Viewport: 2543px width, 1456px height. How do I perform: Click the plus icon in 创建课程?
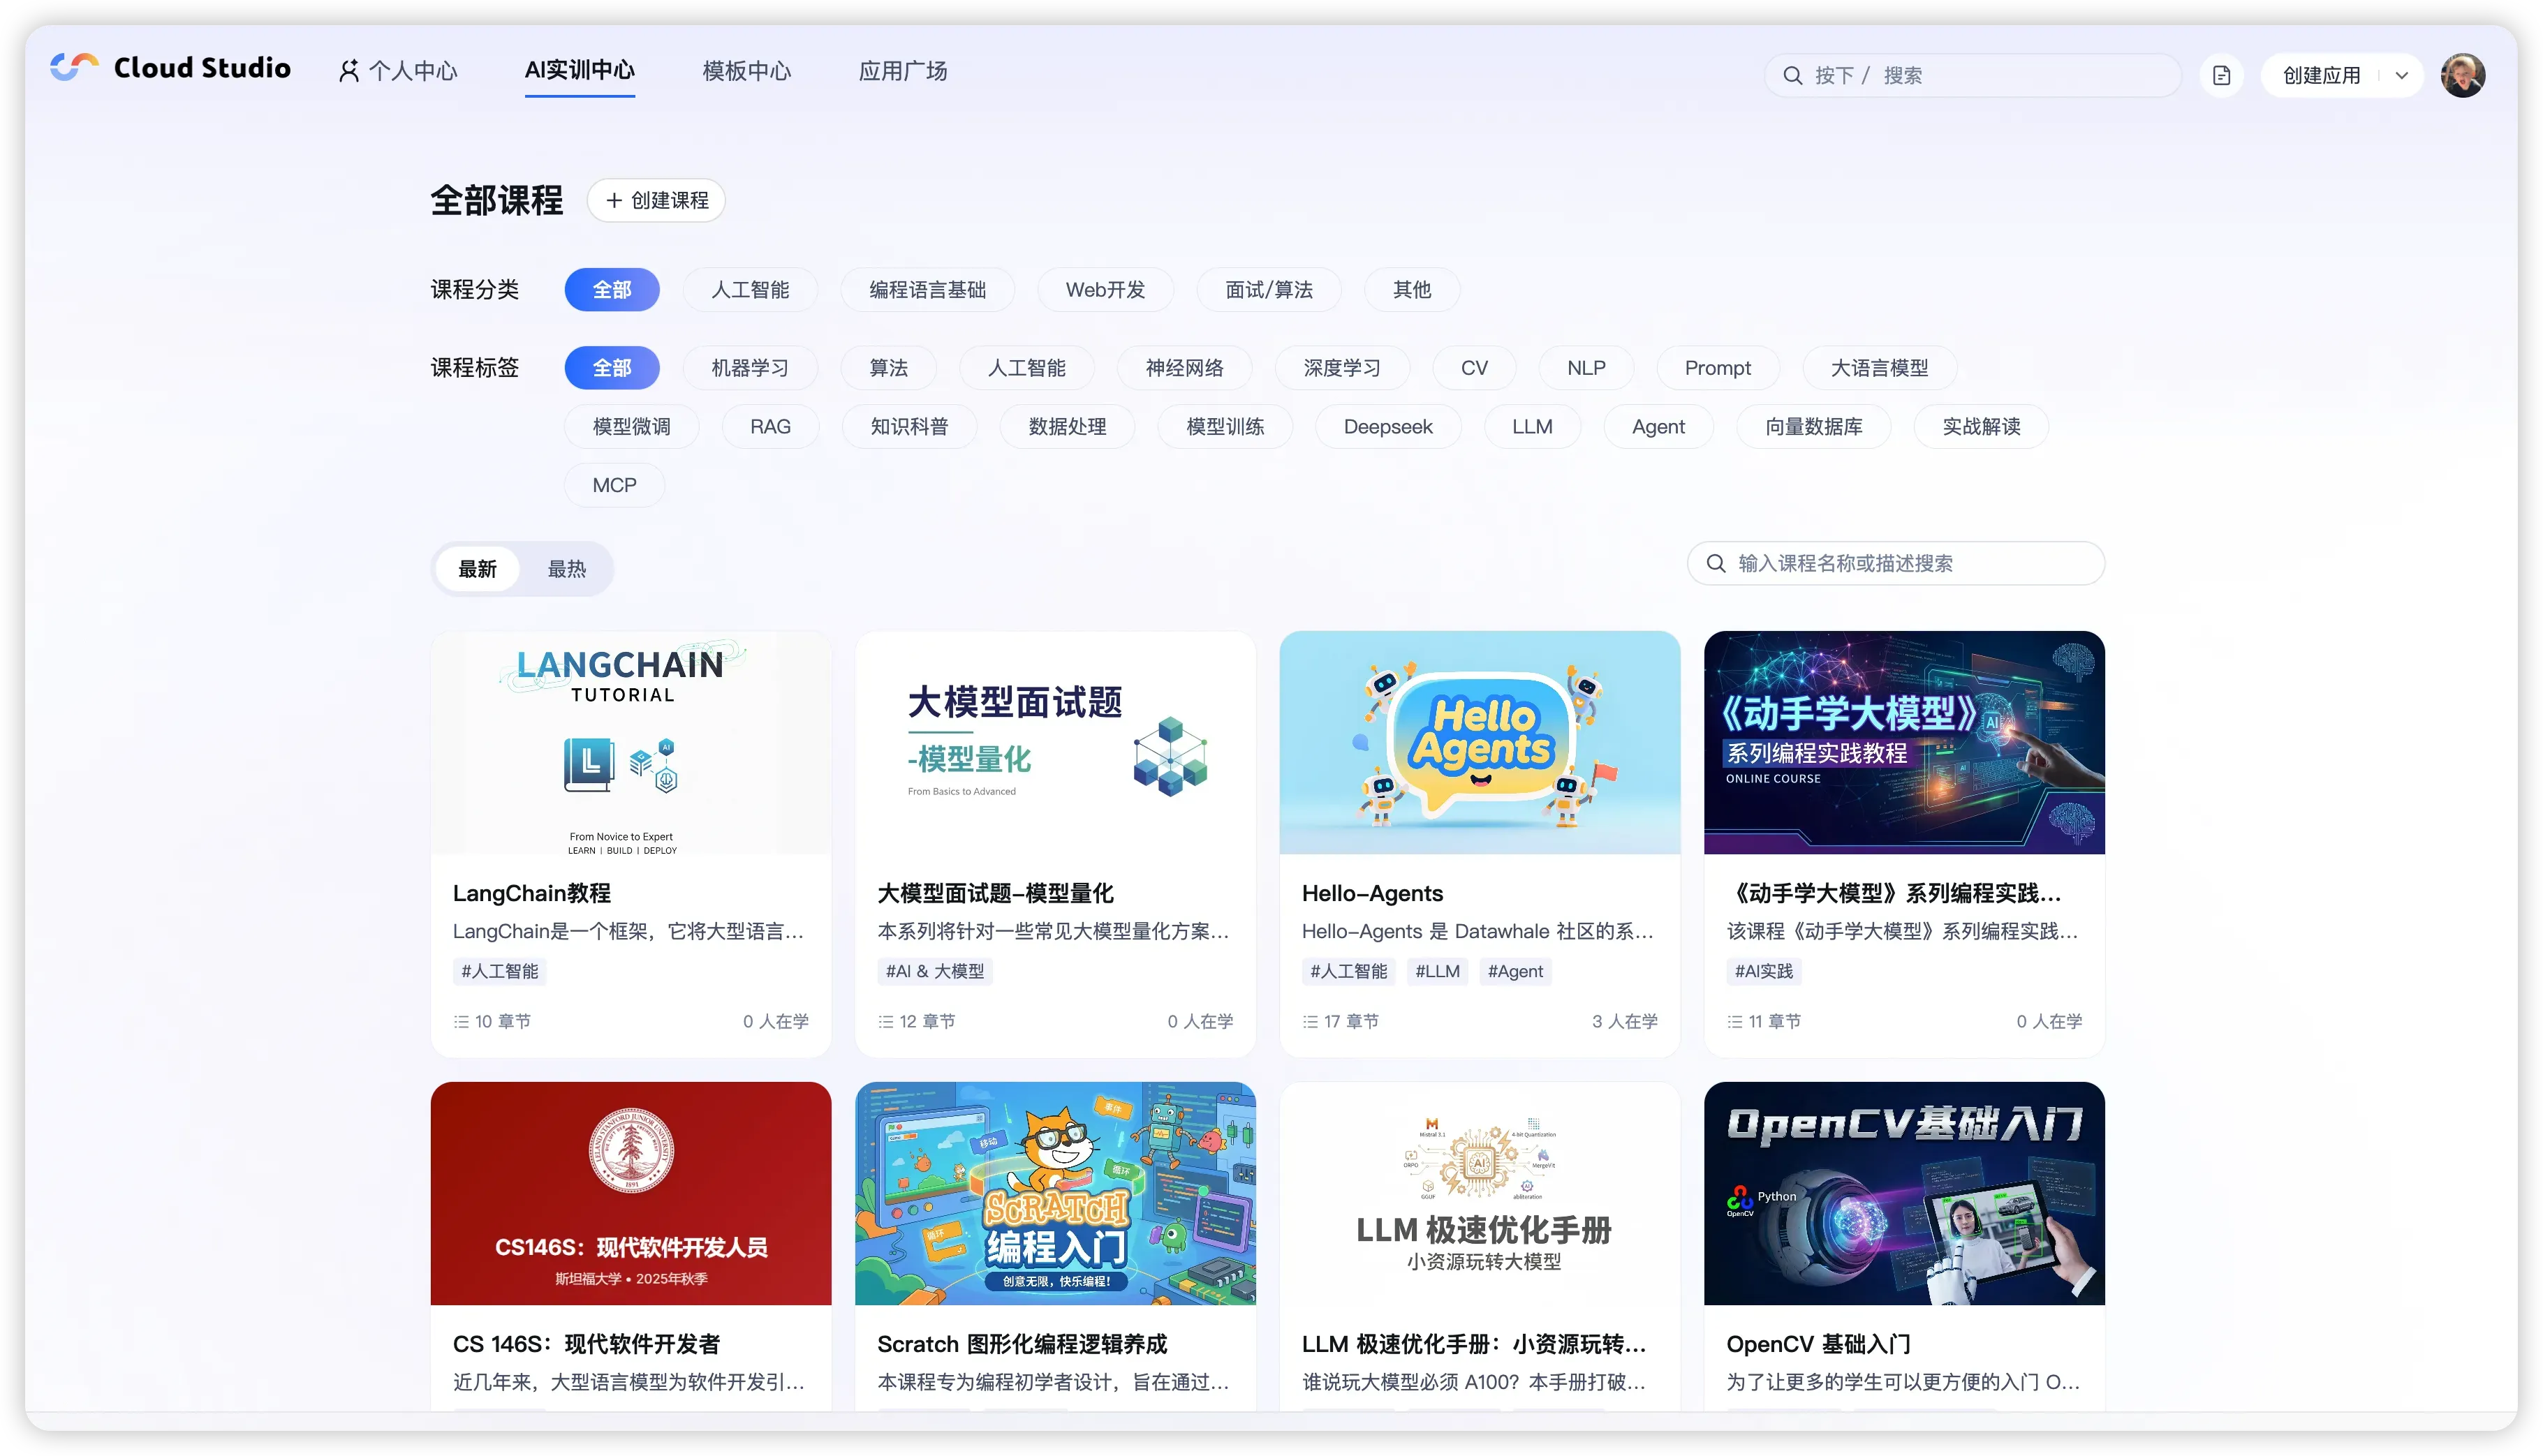pyautogui.click(x=614, y=201)
